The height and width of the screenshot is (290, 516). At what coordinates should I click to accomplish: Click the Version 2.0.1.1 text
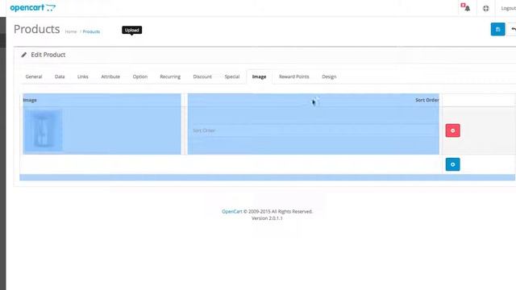[x=267, y=218]
